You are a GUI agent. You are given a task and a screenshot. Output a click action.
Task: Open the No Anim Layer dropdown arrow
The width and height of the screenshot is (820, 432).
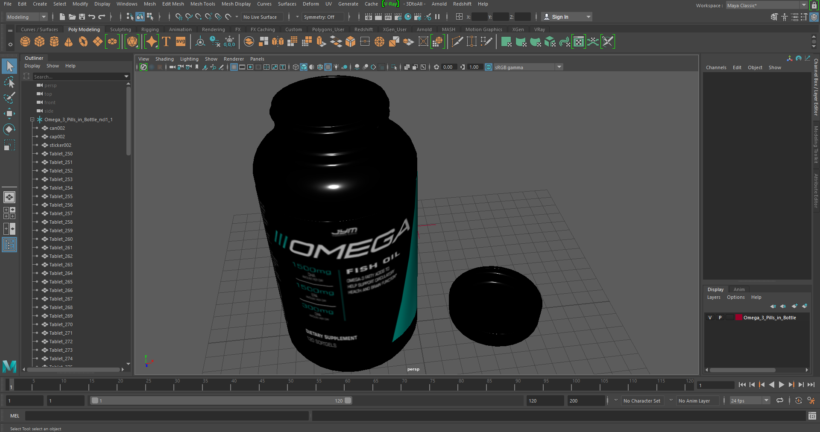671,400
